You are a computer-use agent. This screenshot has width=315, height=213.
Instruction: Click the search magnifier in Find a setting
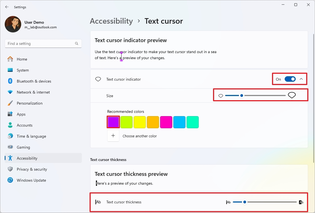pos(76,43)
